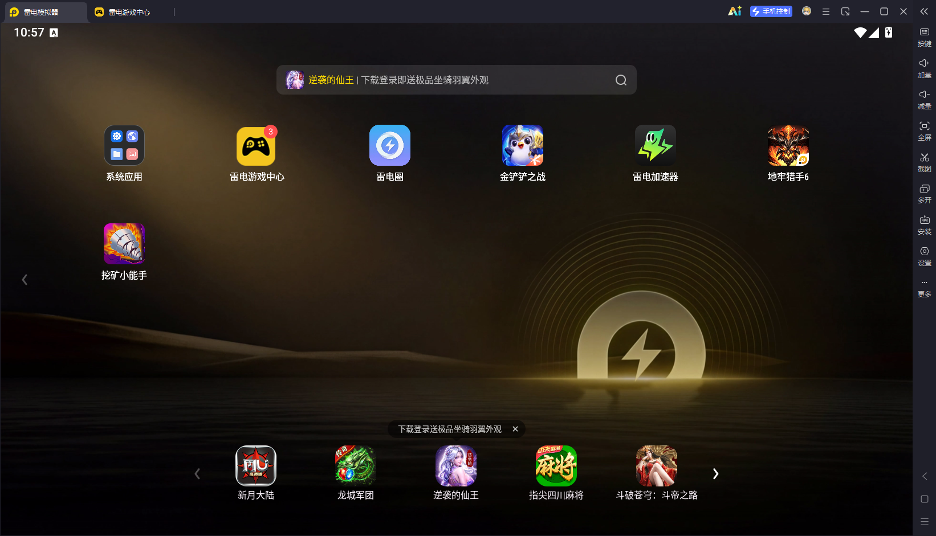Open the 按键 keyboard mapping tool

925,38
